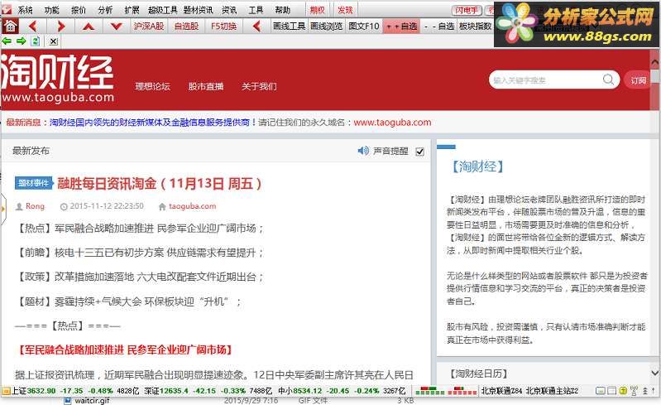Open the 报价 menu
The width and height of the screenshot is (661, 405).
tap(79, 10)
